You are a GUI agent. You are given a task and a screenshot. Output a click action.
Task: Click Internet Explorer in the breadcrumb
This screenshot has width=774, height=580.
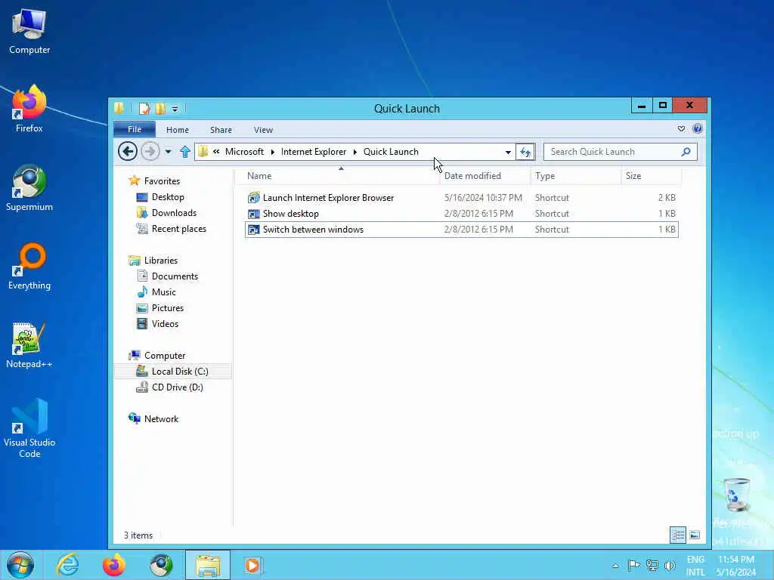point(314,151)
